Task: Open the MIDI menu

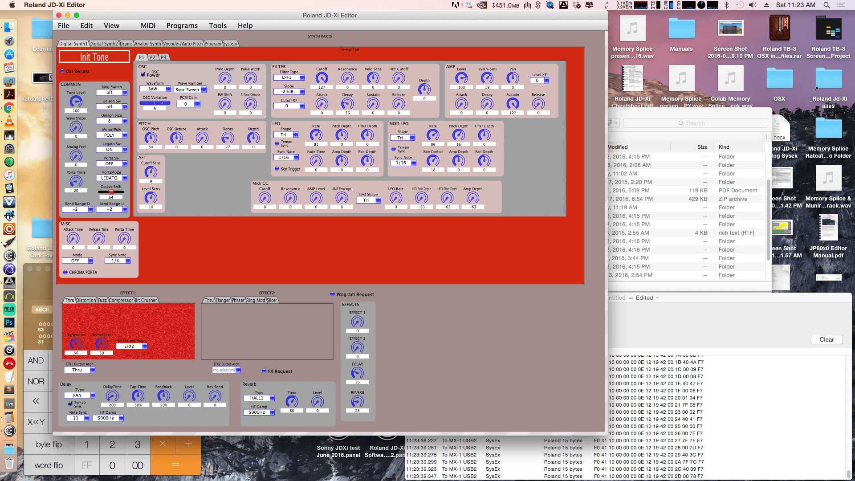Action: click(x=148, y=26)
